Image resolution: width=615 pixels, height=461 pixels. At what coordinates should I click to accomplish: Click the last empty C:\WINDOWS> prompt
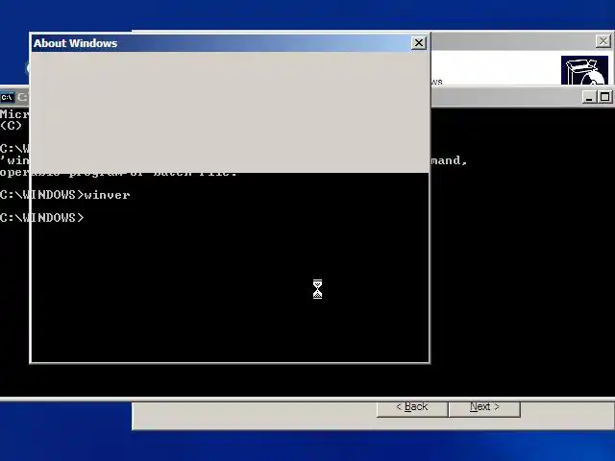pyautogui.click(x=42, y=218)
